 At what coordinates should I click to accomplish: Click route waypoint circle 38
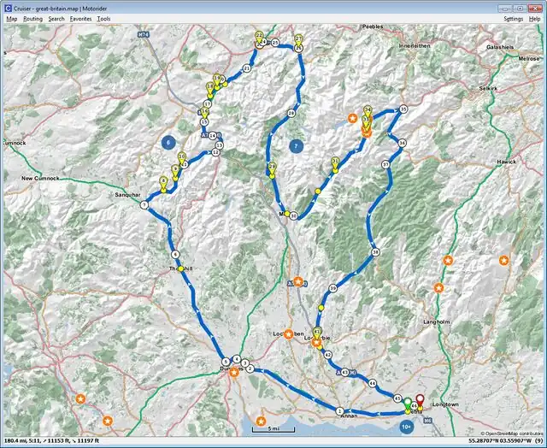tap(375, 251)
